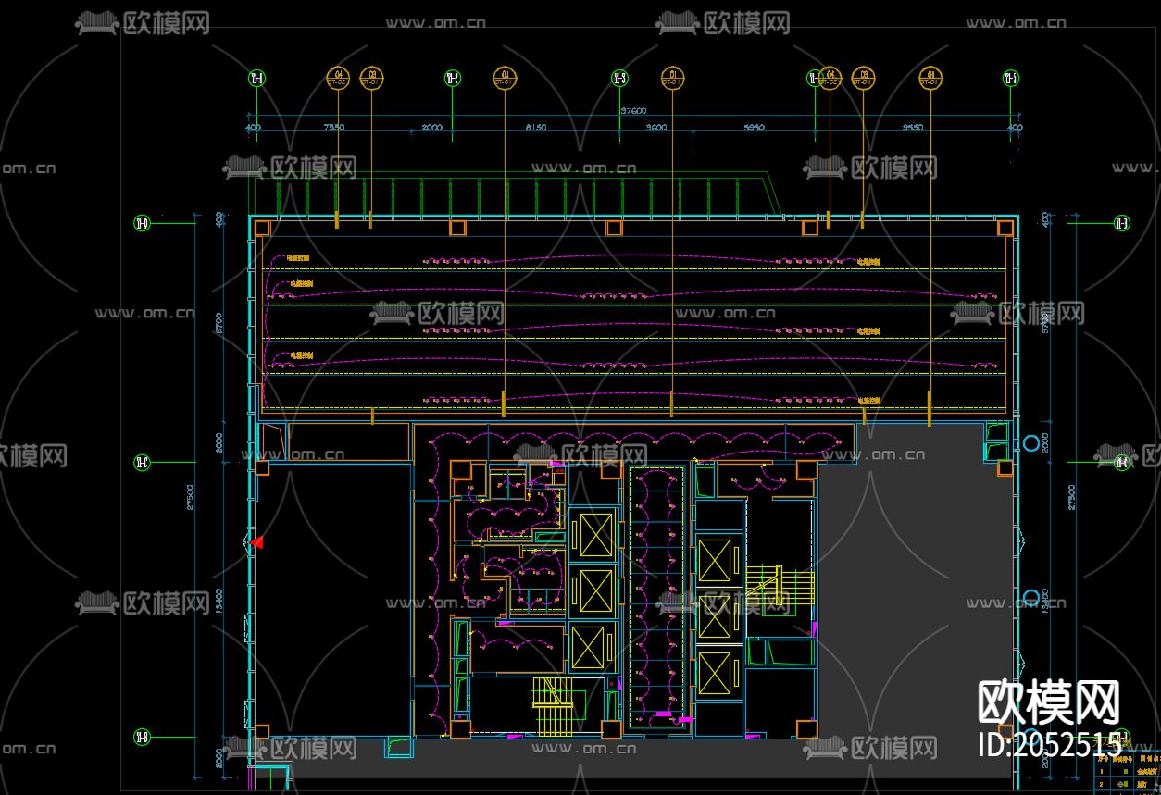Click the red triangle marker on the wall
1161x795 pixels.
coord(256,542)
